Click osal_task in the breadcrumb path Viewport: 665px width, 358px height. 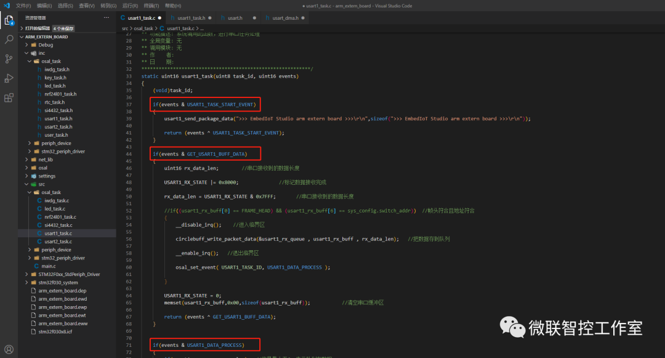144,28
